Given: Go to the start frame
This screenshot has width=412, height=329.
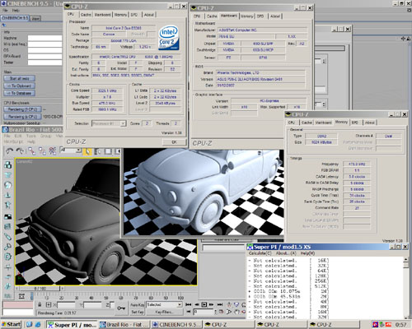Looking at the screenshot, I should tap(188, 304).
